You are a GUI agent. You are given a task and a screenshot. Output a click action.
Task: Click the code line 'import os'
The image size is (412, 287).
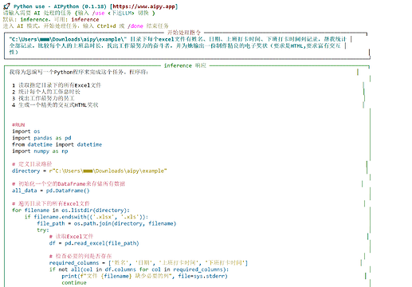click(26, 132)
